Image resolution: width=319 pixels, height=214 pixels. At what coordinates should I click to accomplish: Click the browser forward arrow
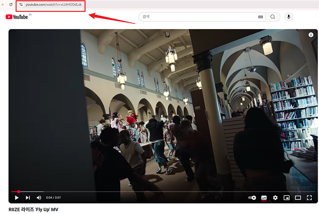pos(2,4)
